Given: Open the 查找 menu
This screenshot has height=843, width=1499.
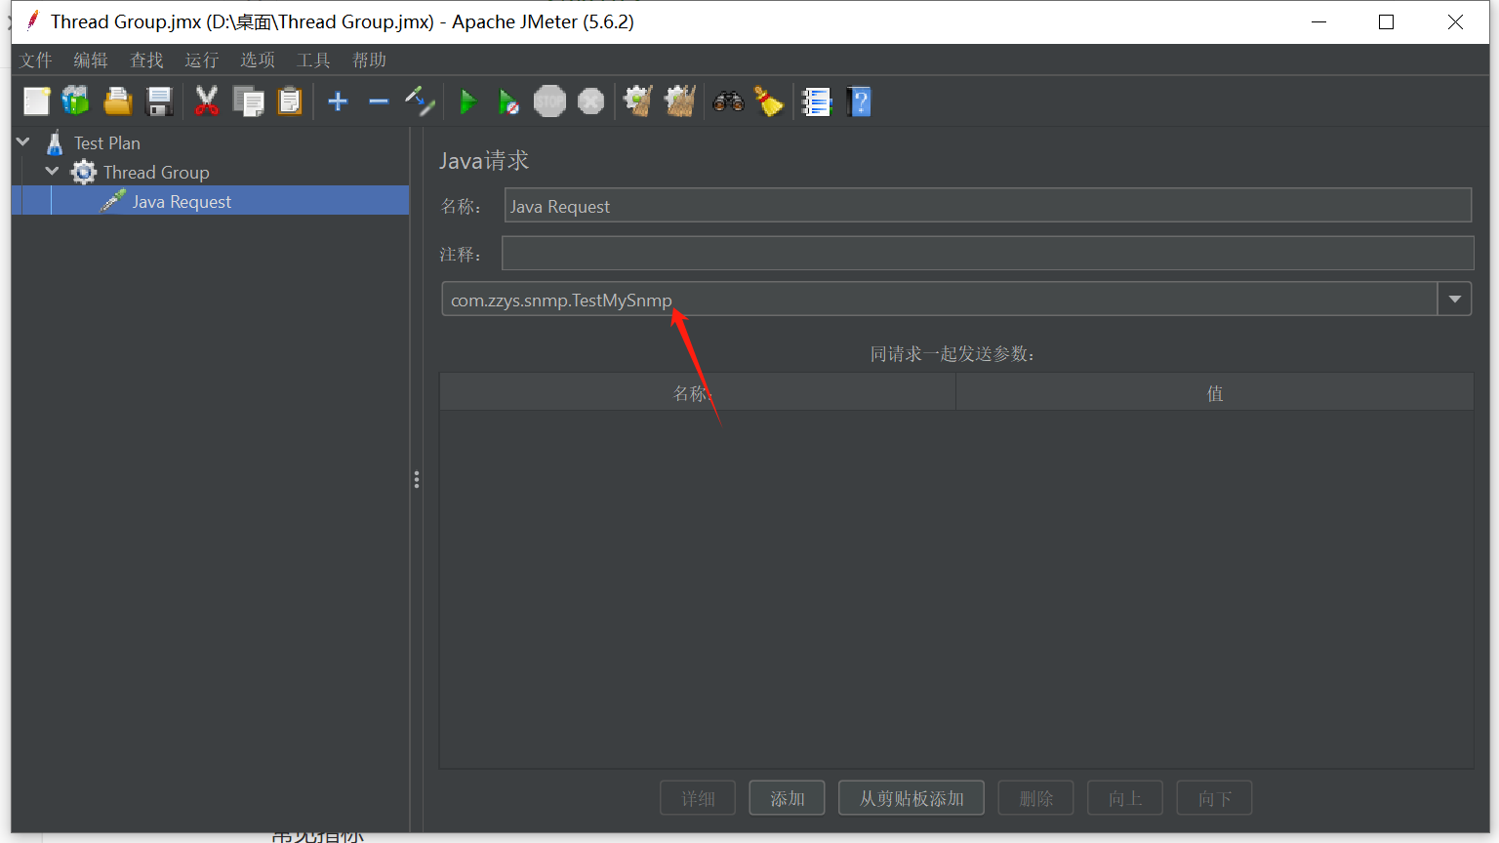Looking at the screenshot, I should pos(146,60).
